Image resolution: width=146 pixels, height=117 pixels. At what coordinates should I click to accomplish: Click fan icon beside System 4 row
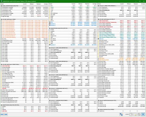click(x=50, y=45)
